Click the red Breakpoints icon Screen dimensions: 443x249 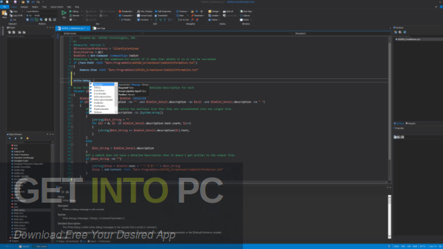[x=120, y=12]
